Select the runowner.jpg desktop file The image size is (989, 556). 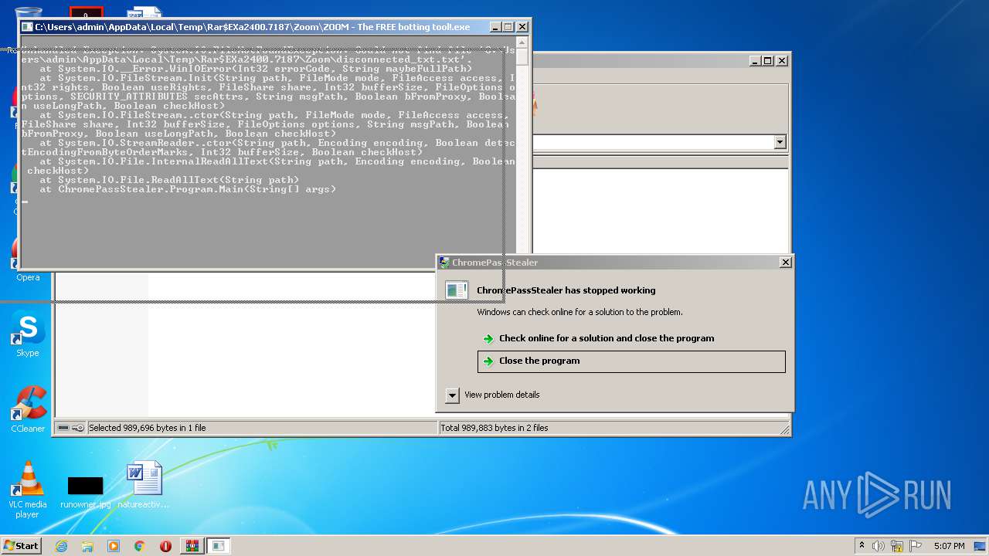(x=85, y=491)
